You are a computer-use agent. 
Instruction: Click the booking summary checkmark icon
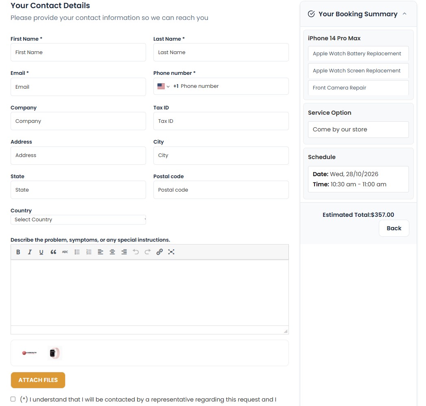click(x=311, y=14)
